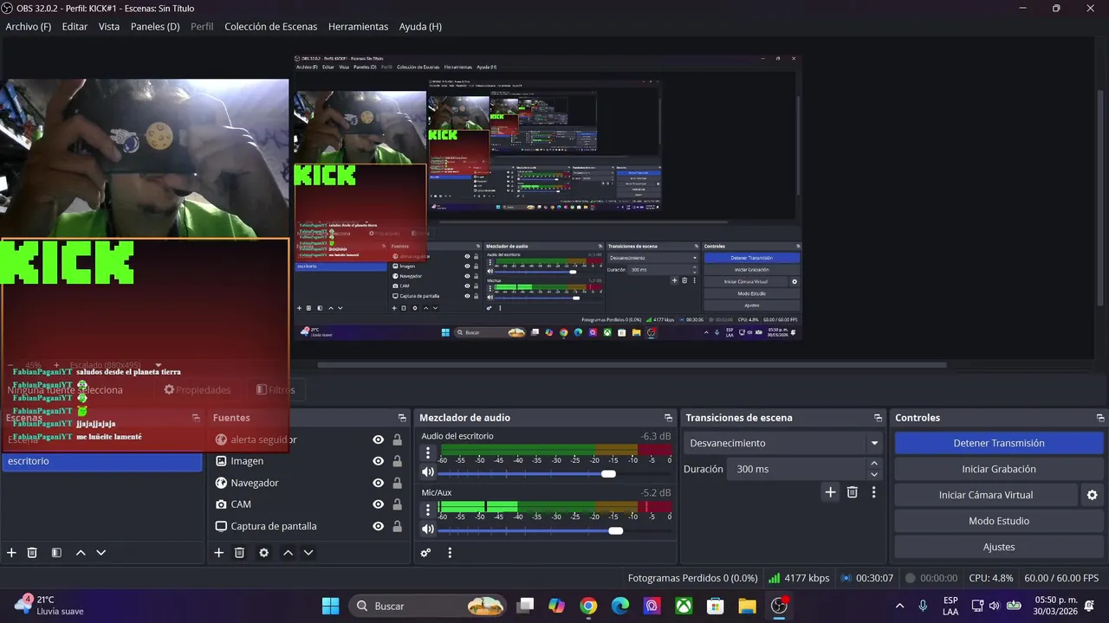Mute Audio del escritorio speaker icon
1109x623 pixels.
coord(427,472)
